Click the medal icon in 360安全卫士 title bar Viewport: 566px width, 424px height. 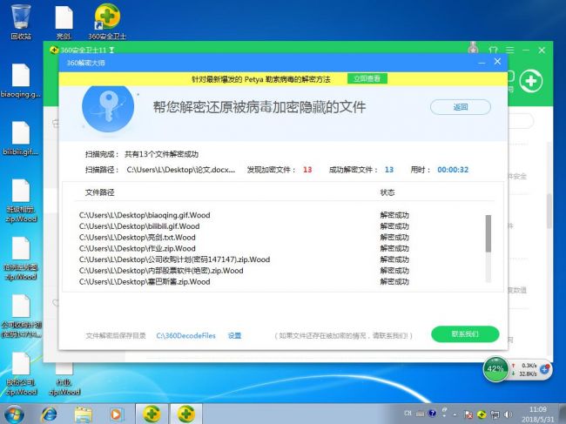(x=473, y=48)
